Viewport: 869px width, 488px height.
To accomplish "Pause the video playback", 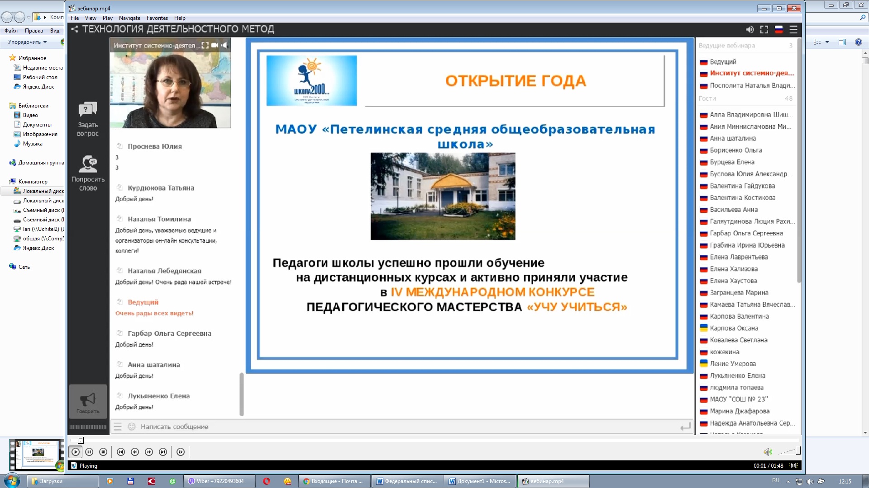I will [x=89, y=452].
